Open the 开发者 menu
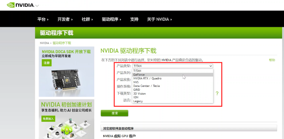 [x=65, y=19]
